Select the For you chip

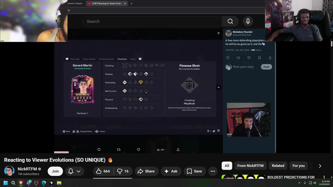coord(298,166)
